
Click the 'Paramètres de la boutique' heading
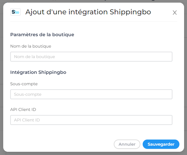pos(42,35)
